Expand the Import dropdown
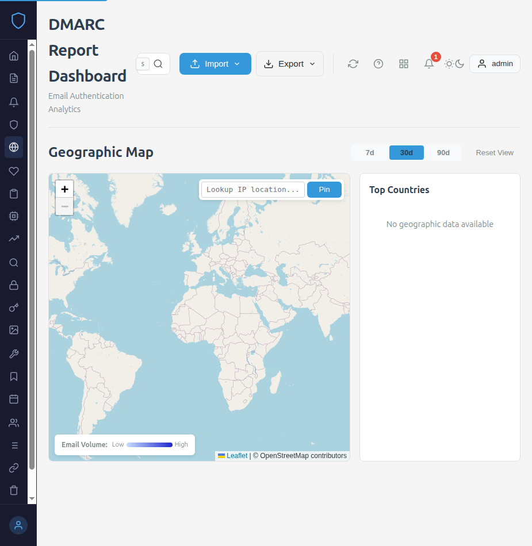532x546 pixels. (215, 64)
